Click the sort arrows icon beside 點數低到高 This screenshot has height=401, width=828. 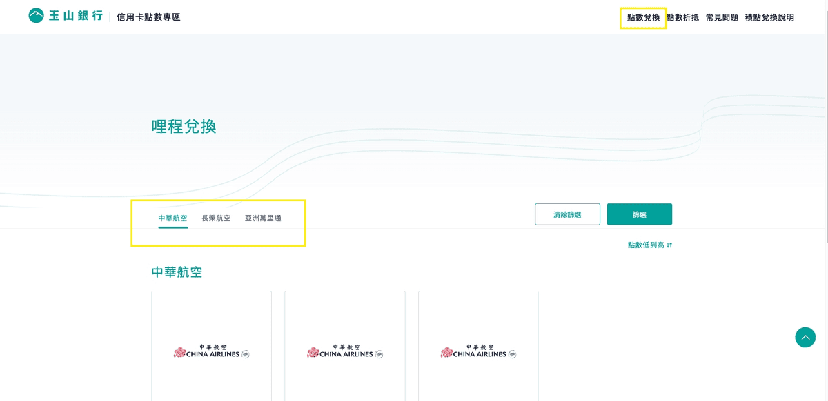(669, 245)
